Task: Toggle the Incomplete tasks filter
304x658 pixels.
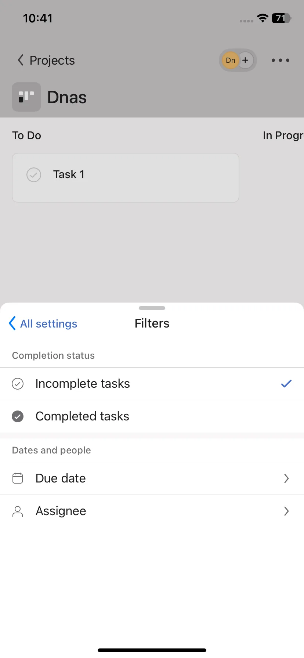Action: [x=152, y=384]
